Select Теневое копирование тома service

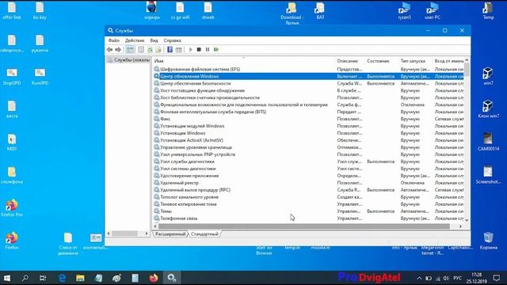point(309,204)
